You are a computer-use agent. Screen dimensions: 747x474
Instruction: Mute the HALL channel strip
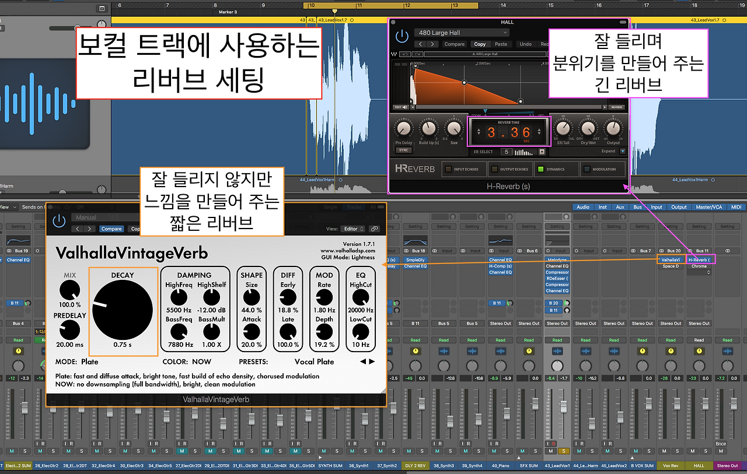[x=693, y=451]
